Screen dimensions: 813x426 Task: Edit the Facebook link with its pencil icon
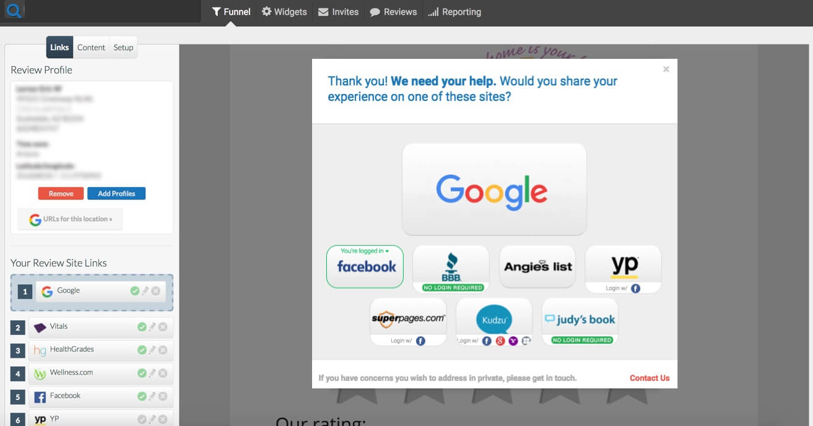click(x=152, y=396)
